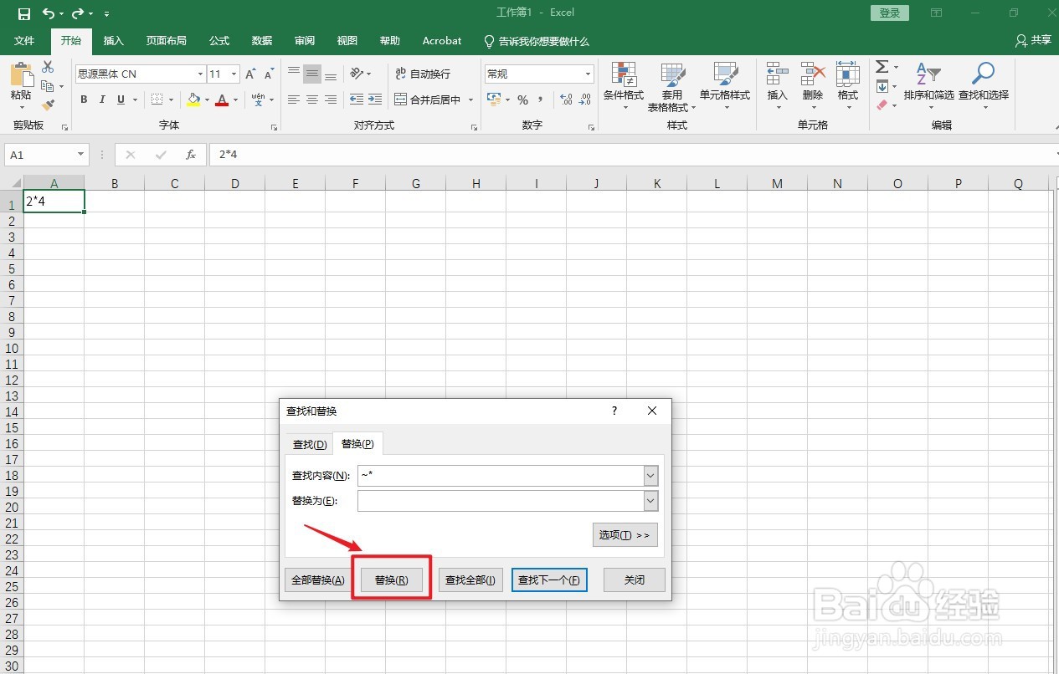This screenshot has height=674, width=1059.
Task: Open 替换为 history dropdown
Action: 650,501
